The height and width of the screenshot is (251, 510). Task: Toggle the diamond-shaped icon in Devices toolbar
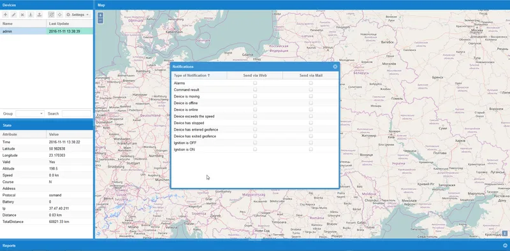[x=59, y=15]
